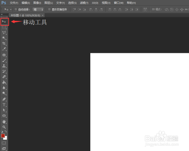Image resolution: width=189 pixels, height=151 pixels.
Task: Select the Lasso tool
Action: pyautogui.click(x=4, y=32)
